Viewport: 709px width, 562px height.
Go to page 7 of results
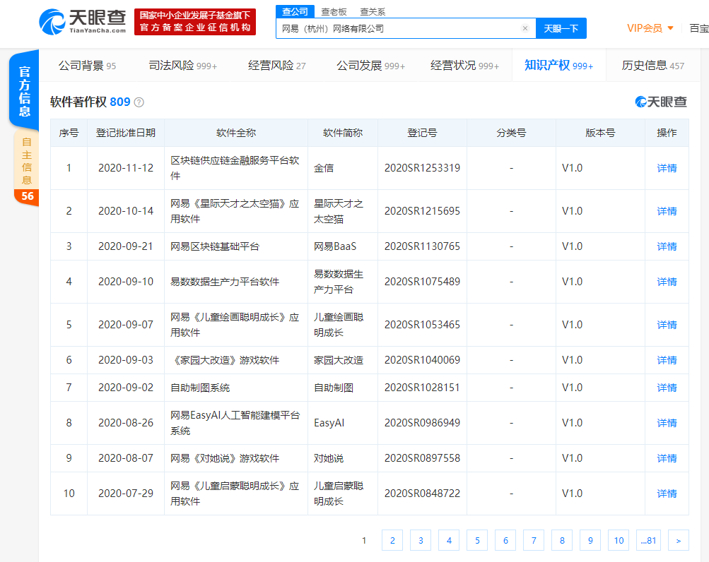point(534,540)
